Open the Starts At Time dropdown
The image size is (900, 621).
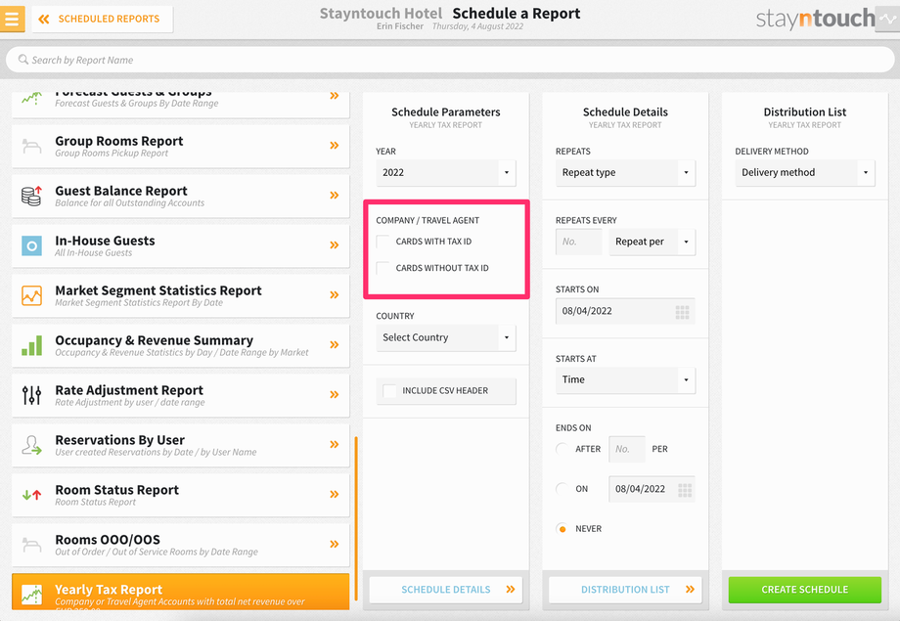(625, 380)
